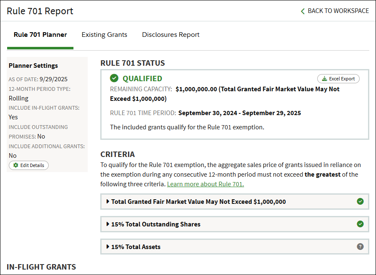Click the Planner Settings heading
Viewport: 376px width, 275px height.
tap(33, 66)
